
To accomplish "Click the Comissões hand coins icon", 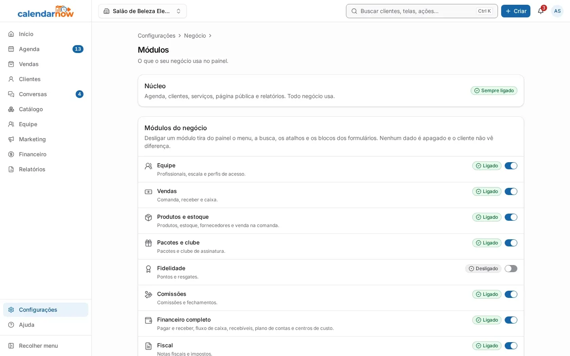I will tap(148, 295).
